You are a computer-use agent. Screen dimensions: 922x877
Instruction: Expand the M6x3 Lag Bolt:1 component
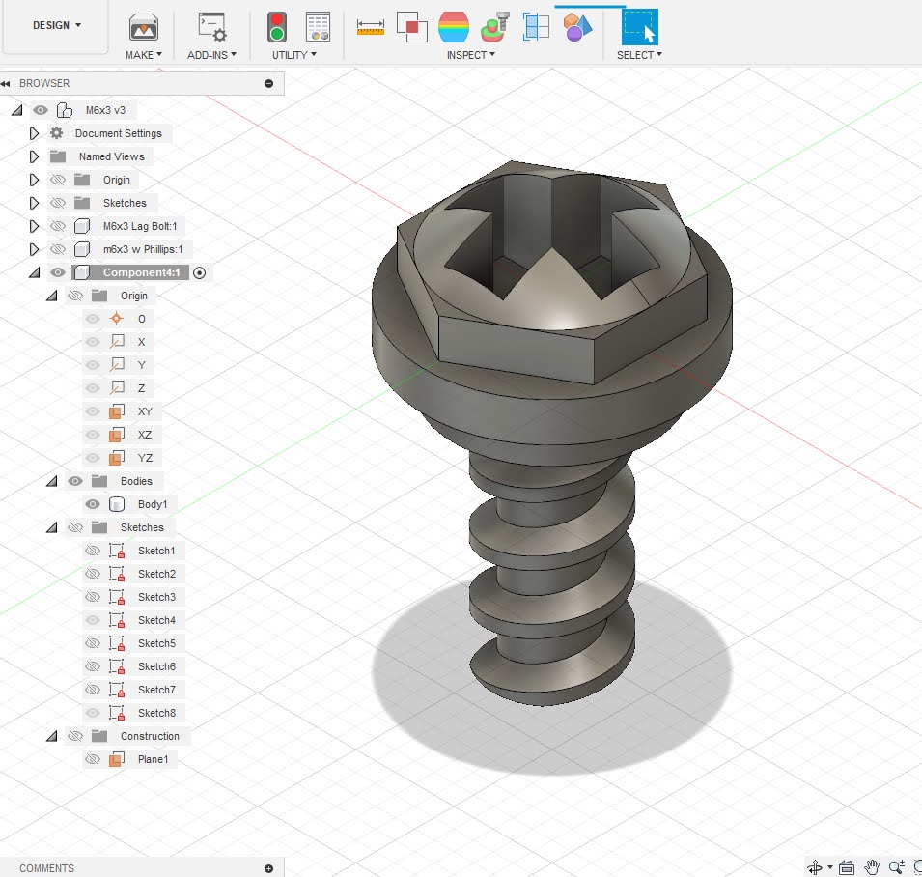34,226
